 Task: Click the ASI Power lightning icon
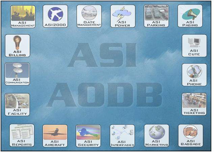[123, 16]
